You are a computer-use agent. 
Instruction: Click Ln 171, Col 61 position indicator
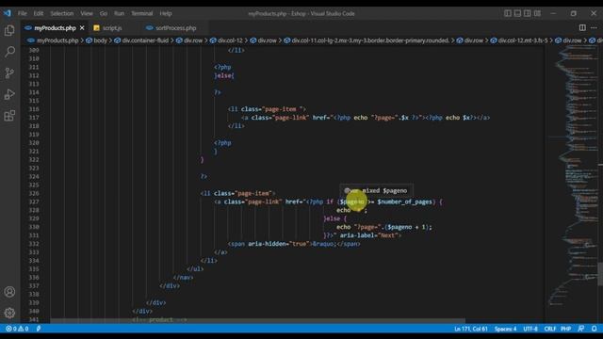pyautogui.click(x=471, y=329)
